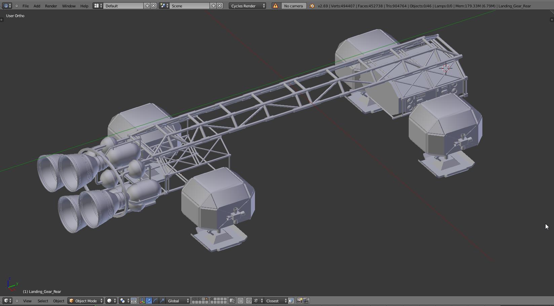Toggle the 3D manipulator axes widget
Screen dimensions: 554x306
point(142,301)
